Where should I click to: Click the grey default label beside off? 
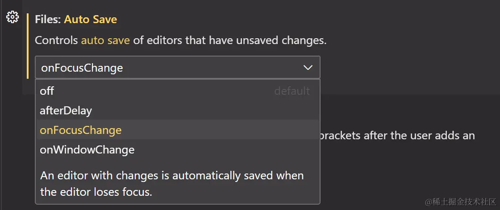tap(292, 91)
